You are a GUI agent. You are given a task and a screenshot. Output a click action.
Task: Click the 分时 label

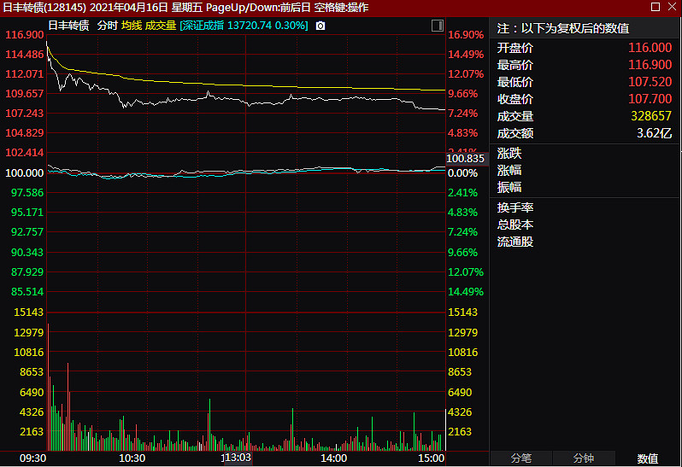(x=108, y=26)
